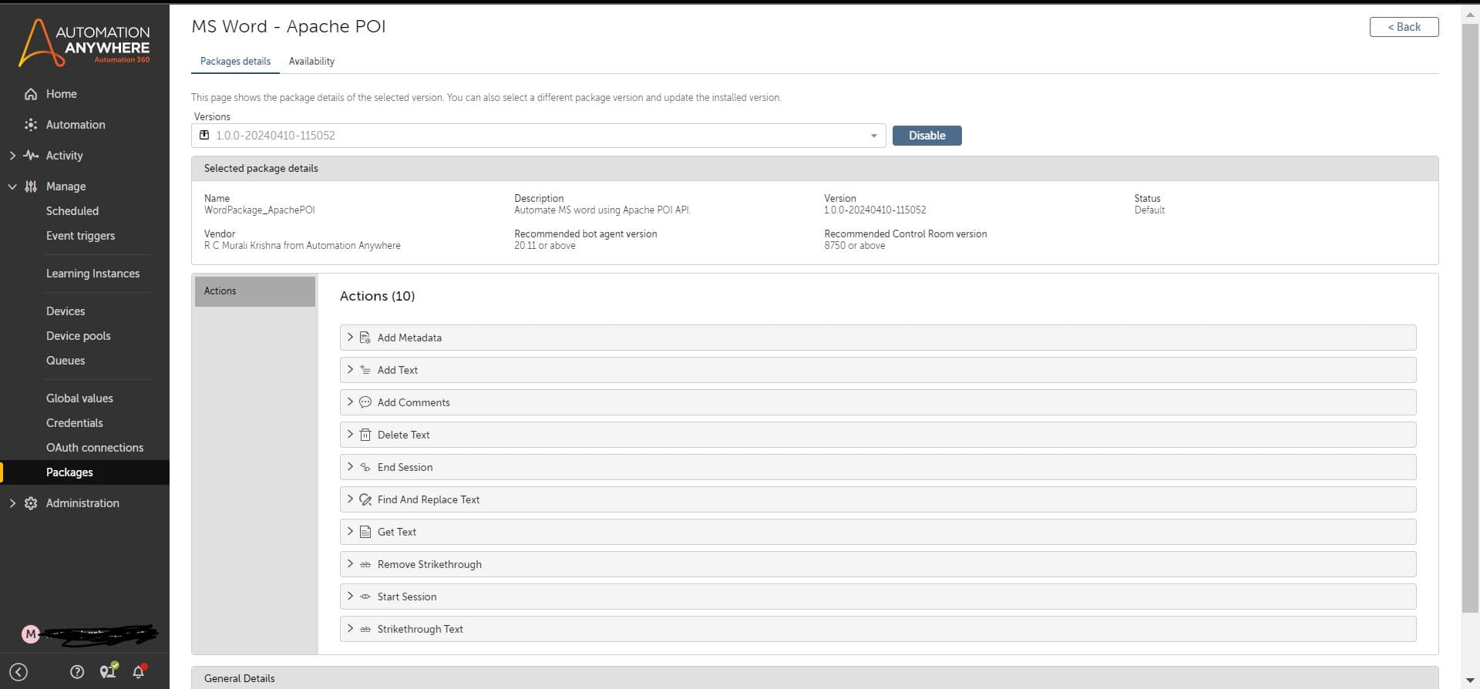The image size is (1480, 689).
Task: Open the notifications bell icon
Action: point(140,671)
